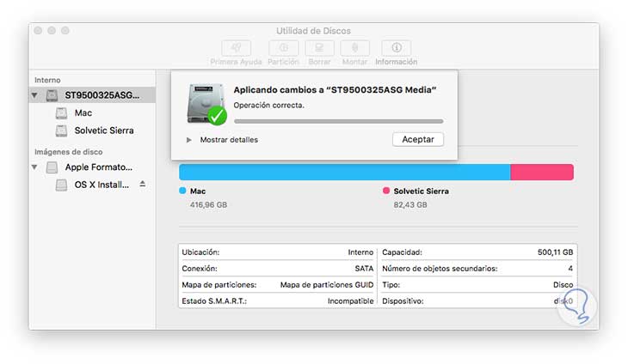Image resolution: width=628 pixels, height=364 pixels.
Task: Click the Primera Ayuda toolbar icon
Action: [237, 48]
